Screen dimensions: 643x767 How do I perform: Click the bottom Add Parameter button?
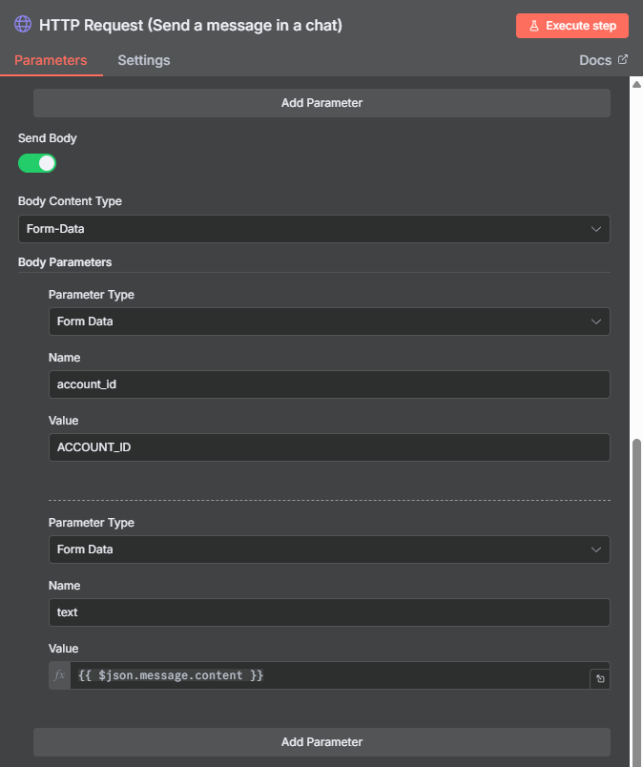322,742
